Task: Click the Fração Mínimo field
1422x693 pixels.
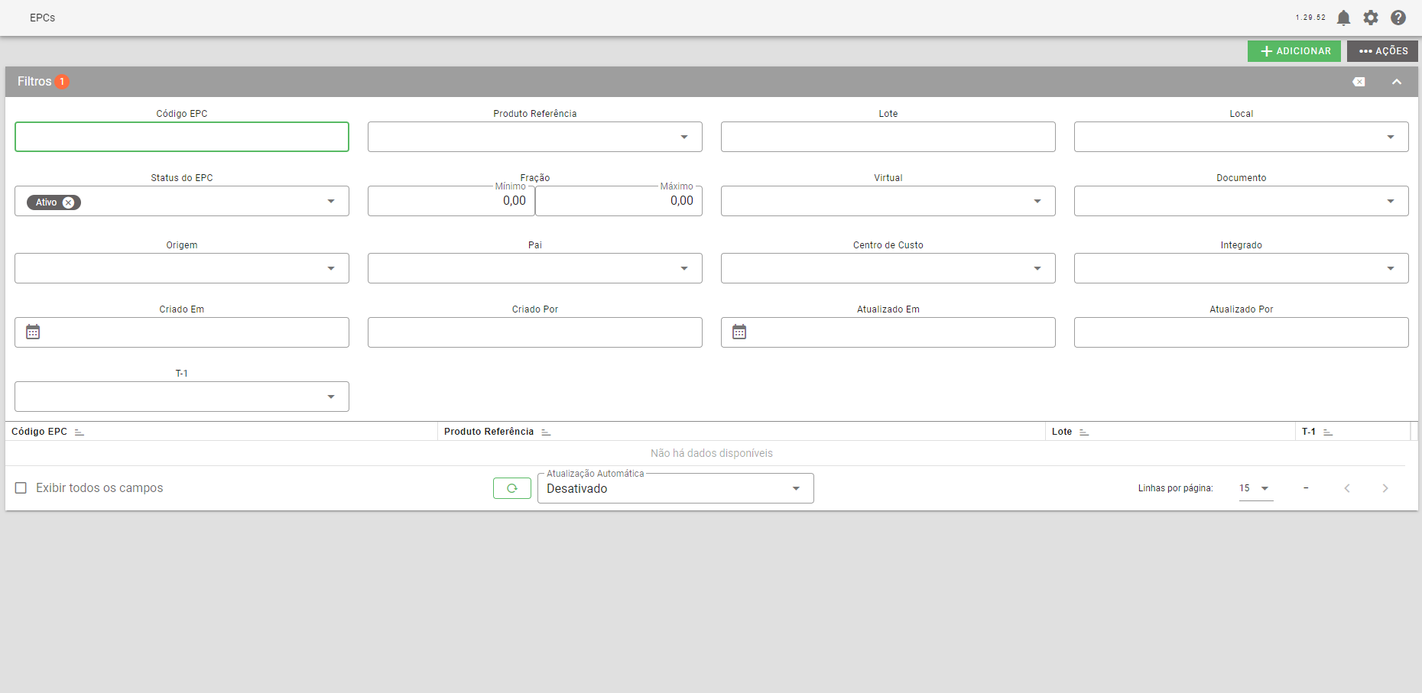Action: (x=451, y=201)
